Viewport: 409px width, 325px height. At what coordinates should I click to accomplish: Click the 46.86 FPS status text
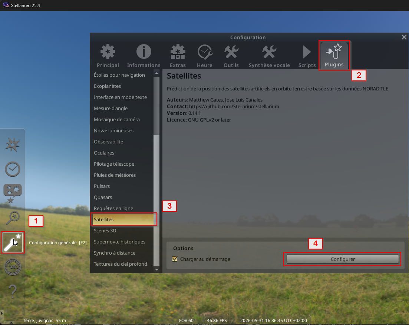(217, 320)
